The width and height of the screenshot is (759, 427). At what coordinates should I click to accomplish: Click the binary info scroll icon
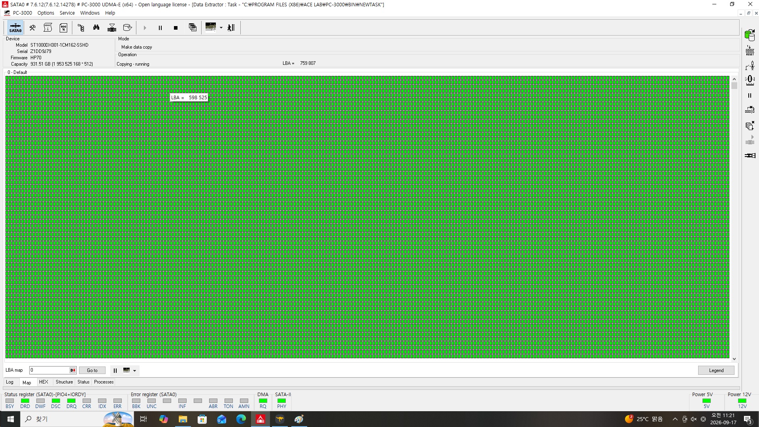pos(48,28)
